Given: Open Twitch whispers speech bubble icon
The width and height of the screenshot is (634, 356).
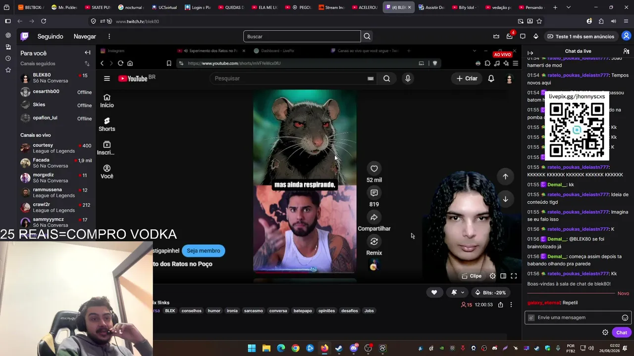Looking at the screenshot, I should [523, 36].
